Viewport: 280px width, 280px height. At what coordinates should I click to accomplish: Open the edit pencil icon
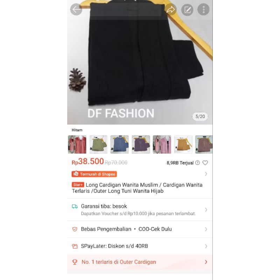(187, 10)
